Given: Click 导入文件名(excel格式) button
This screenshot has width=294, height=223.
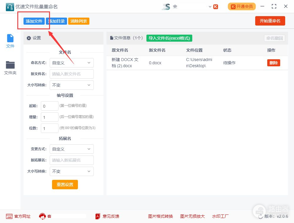Looking at the screenshot, I should pos(169,38).
